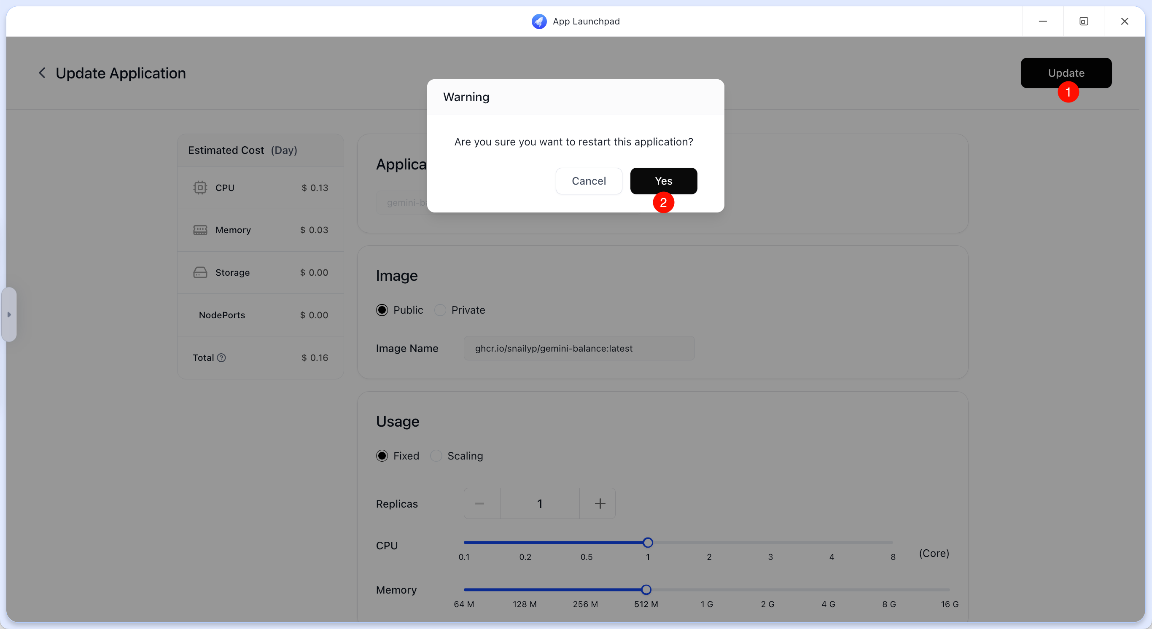Click the CPU chip icon in Estimated Cost
This screenshot has width=1152, height=629.
pyautogui.click(x=200, y=188)
